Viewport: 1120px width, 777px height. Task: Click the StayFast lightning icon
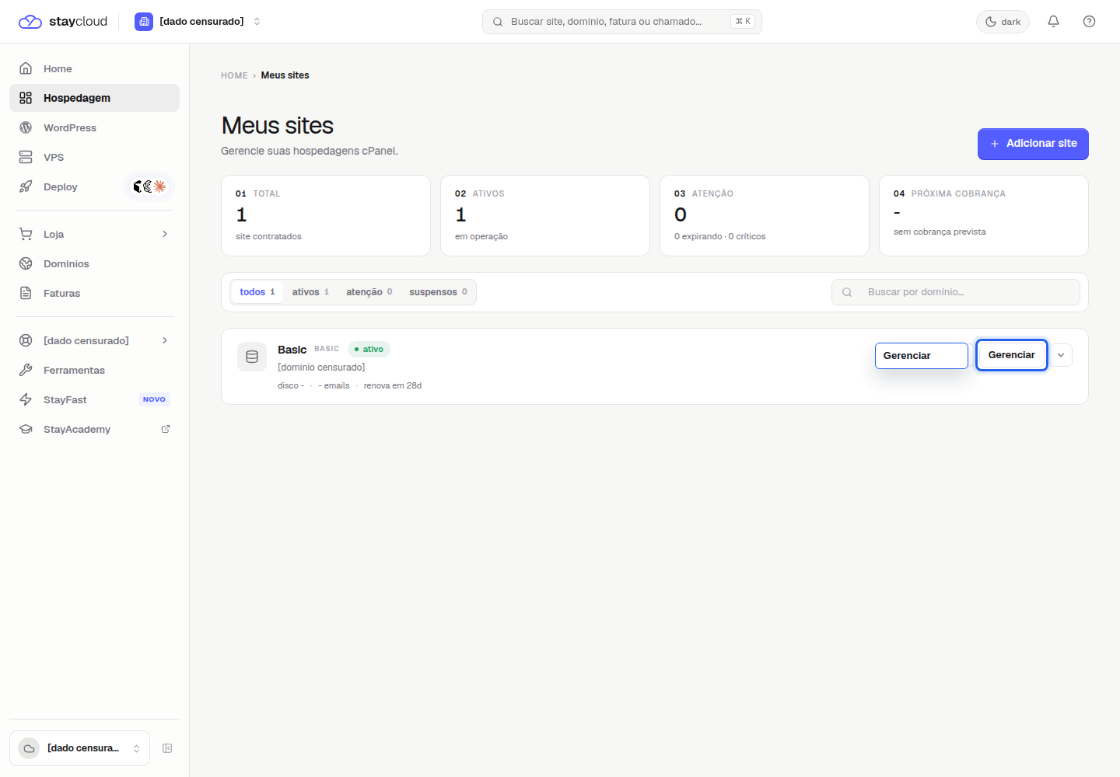tap(26, 399)
